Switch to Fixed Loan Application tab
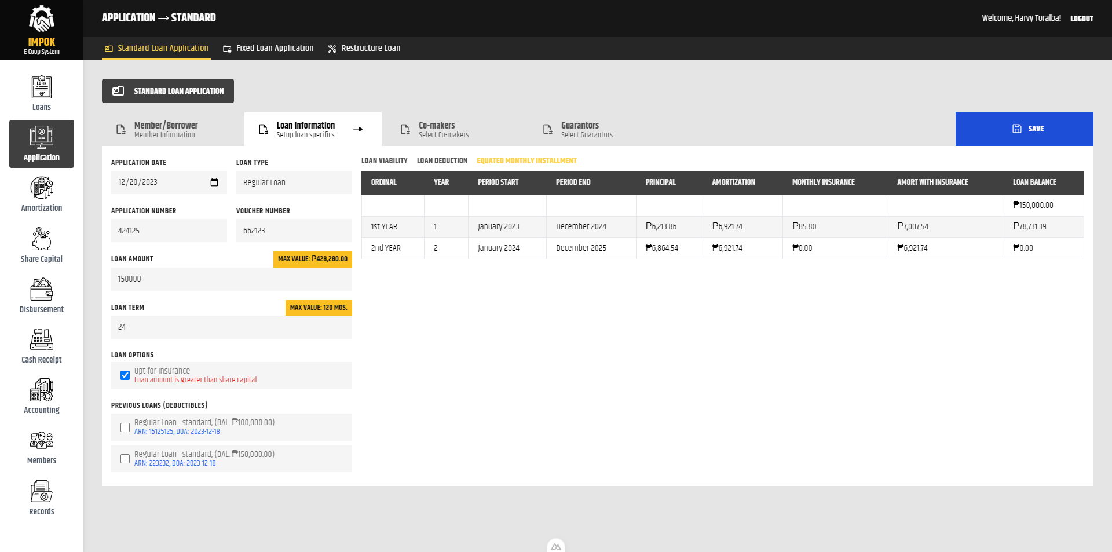 [x=268, y=49]
